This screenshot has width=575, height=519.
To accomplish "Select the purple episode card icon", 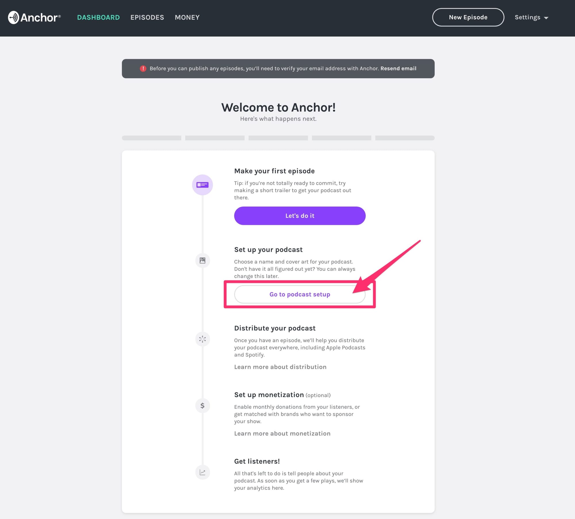I will [202, 185].
